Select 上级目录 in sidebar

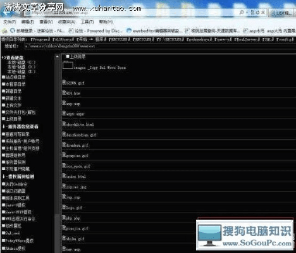coord(12,119)
